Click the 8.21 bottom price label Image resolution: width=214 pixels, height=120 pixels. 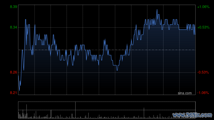(x=13, y=93)
